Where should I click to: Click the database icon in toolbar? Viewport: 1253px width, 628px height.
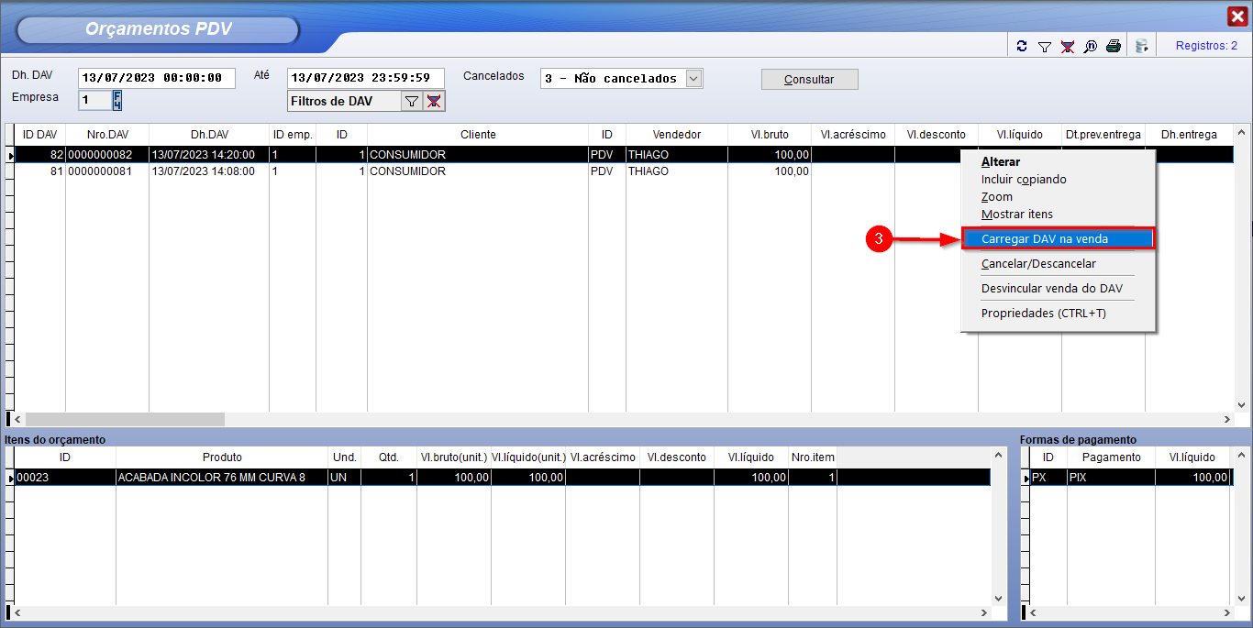pos(1141,46)
